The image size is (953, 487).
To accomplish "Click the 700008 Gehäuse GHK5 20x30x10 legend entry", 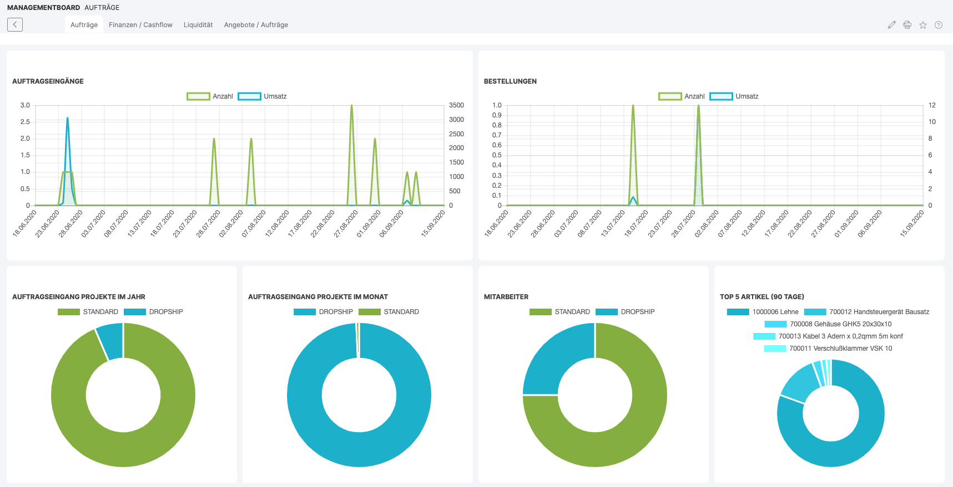I will tap(828, 324).
